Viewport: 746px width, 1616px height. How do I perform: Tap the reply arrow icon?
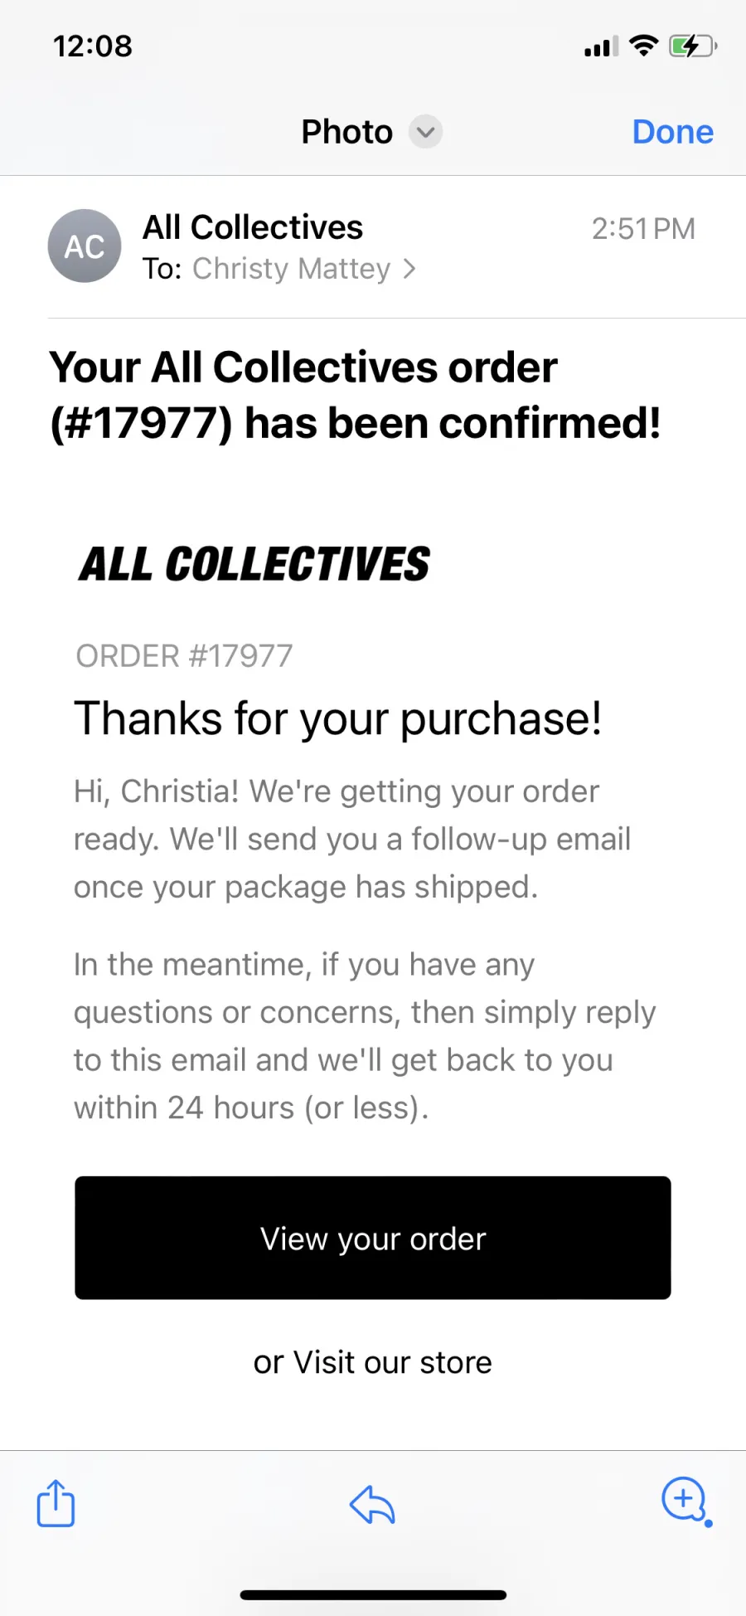372,1504
